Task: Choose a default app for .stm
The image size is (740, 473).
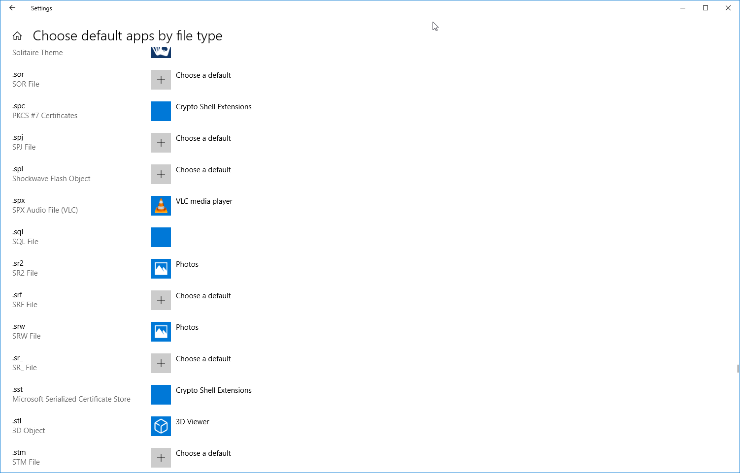Action: click(x=203, y=453)
